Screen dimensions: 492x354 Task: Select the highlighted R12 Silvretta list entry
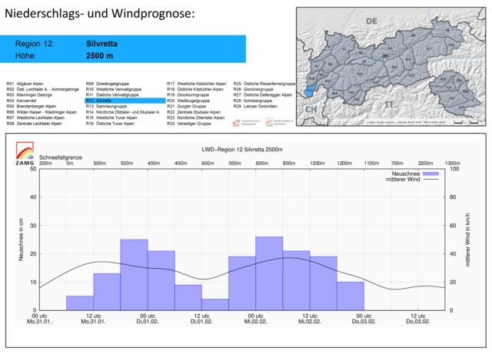tap(125, 101)
